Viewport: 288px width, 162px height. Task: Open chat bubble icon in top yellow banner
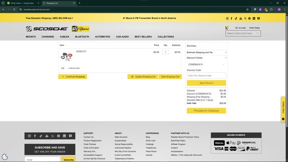pyautogui.click(x=258, y=18)
